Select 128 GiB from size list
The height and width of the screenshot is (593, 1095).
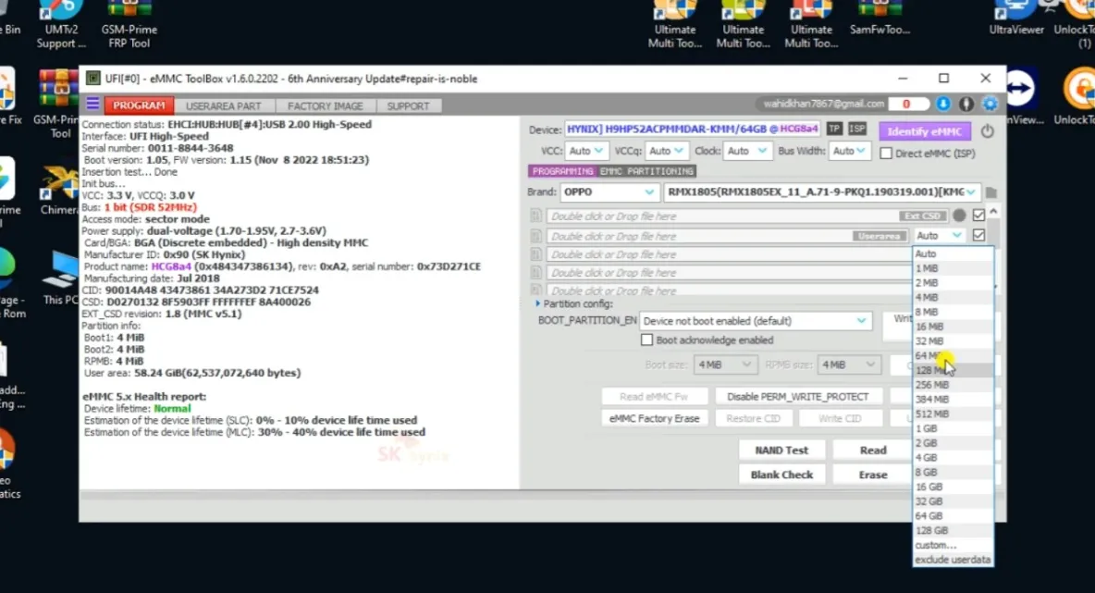coord(953,530)
